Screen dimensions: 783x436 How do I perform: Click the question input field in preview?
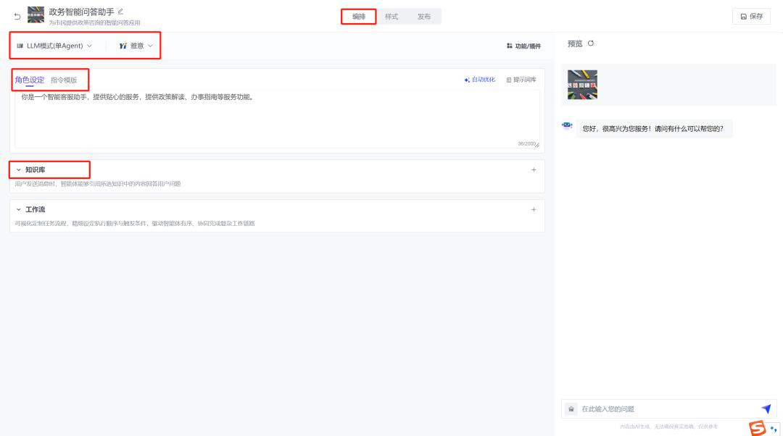[x=667, y=409]
